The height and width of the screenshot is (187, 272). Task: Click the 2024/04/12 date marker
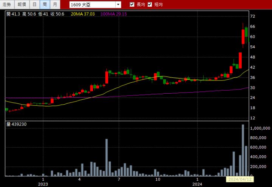tap(240, 179)
